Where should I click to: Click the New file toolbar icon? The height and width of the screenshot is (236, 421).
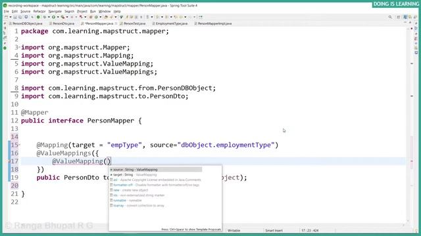6,17
